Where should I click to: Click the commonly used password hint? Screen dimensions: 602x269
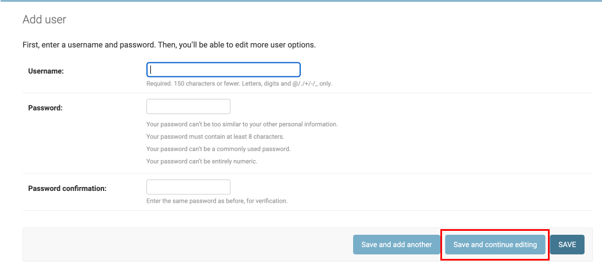click(x=218, y=149)
